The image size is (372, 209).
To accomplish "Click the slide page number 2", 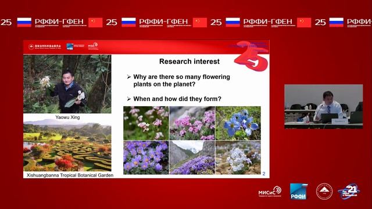I will click(x=264, y=174).
